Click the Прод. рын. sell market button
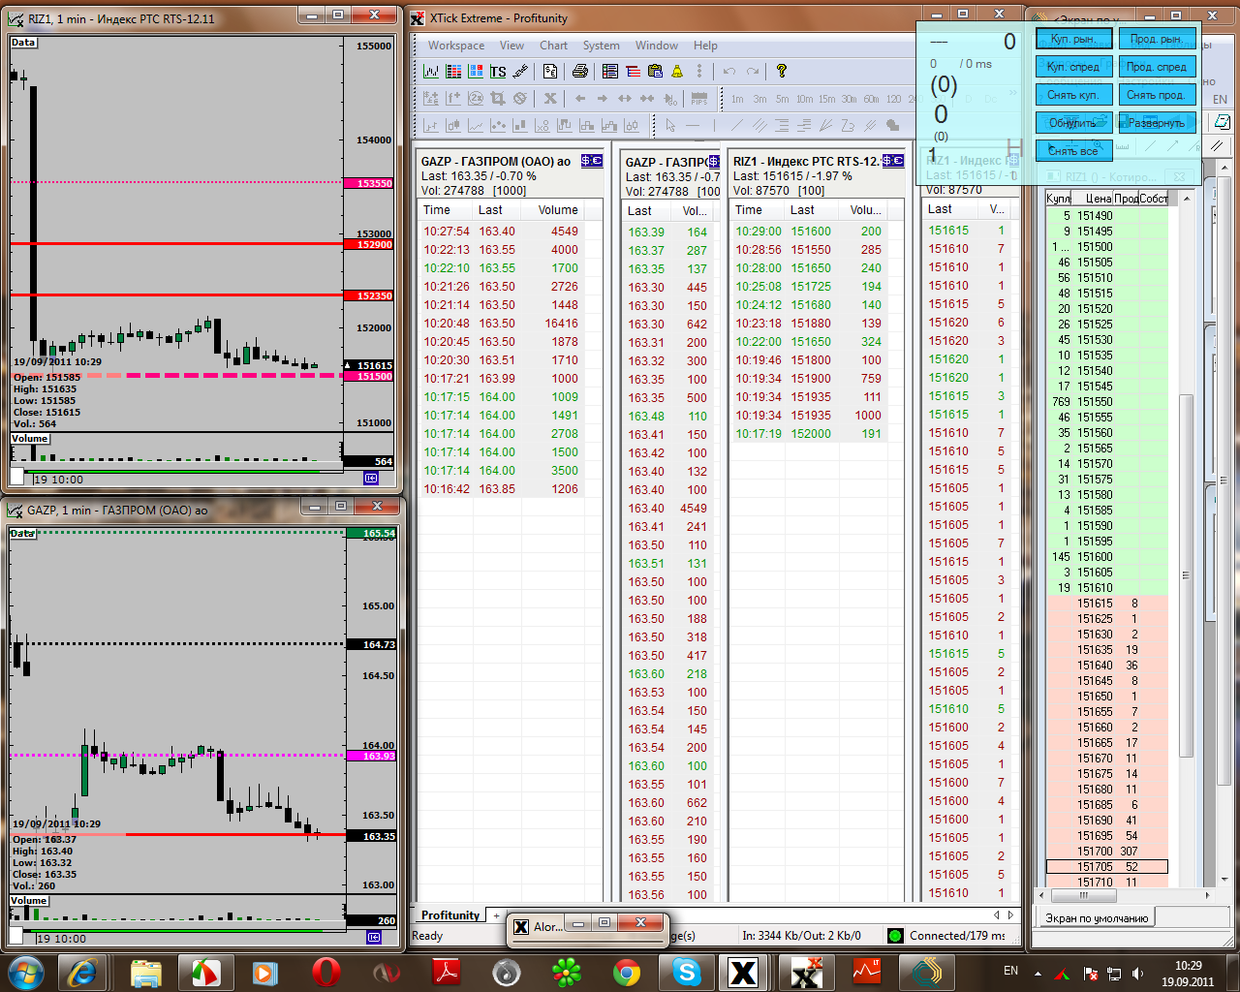The width and height of the screenshot is (1240, 992). [1157, 39]
